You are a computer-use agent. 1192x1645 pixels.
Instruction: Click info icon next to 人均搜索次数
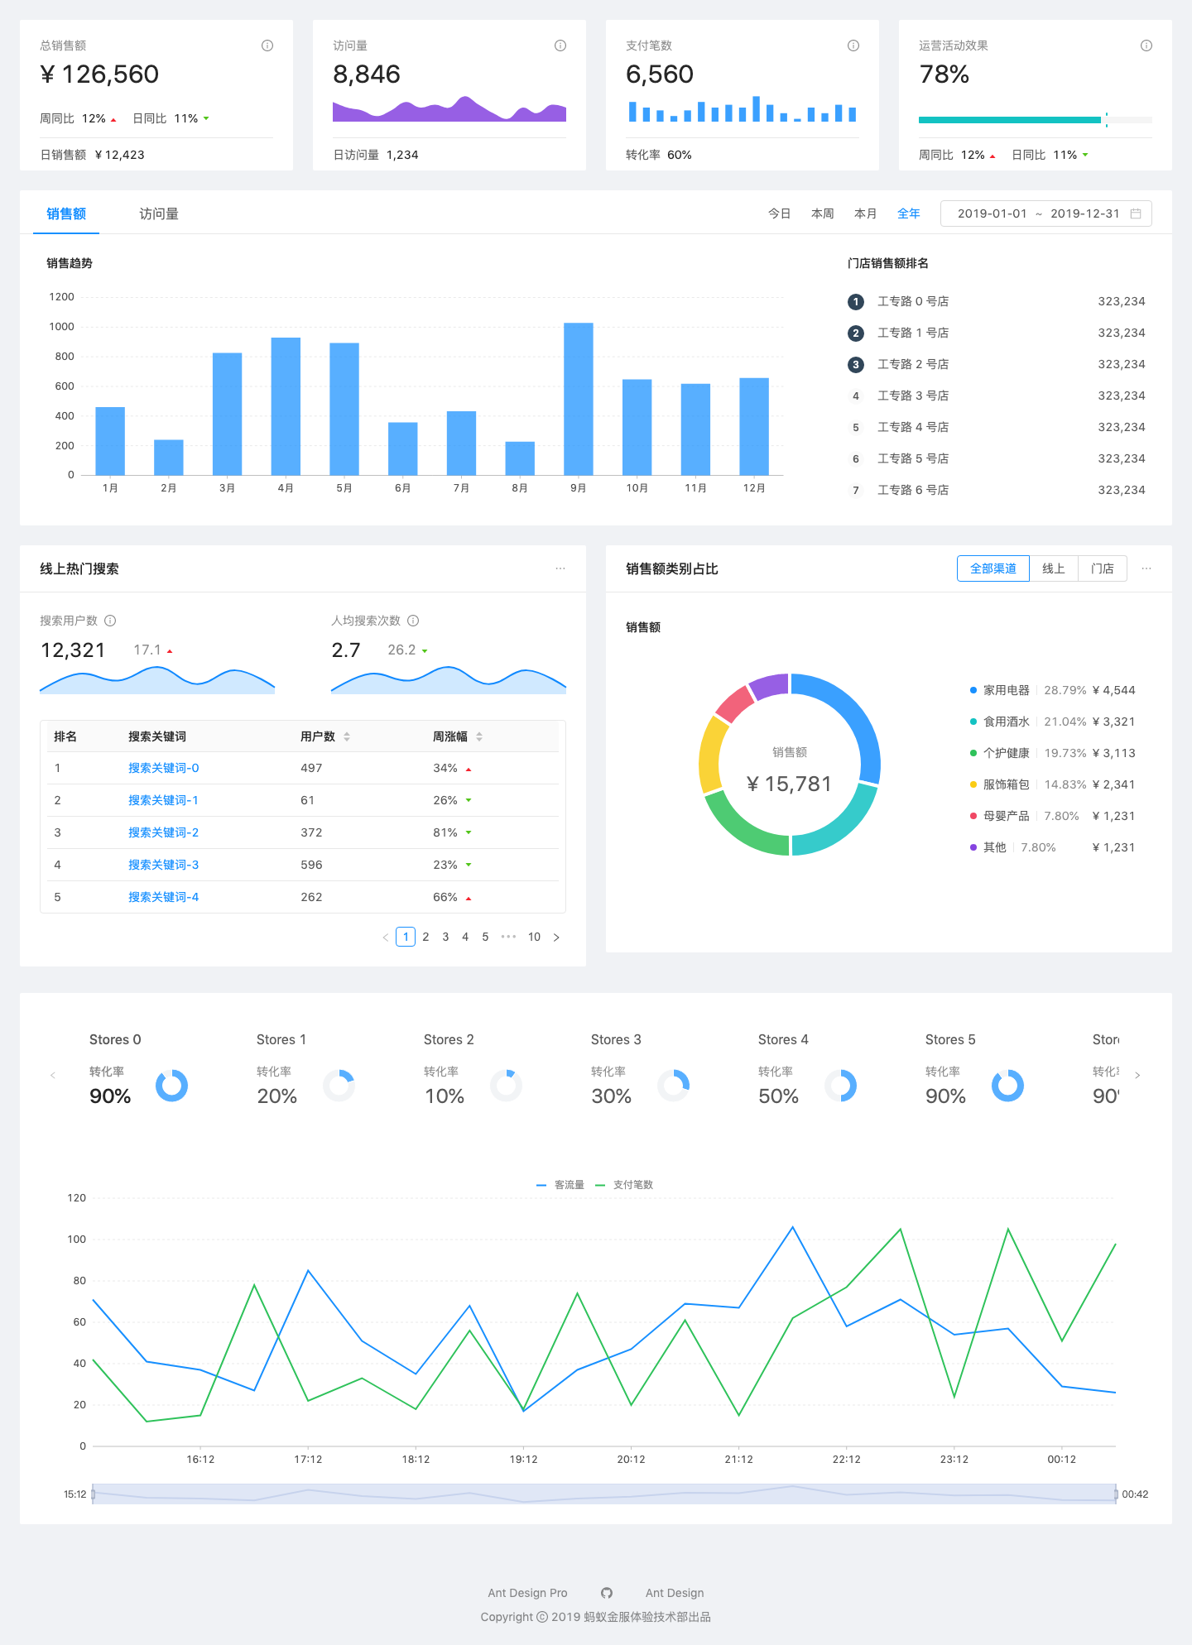coord(413,621)
